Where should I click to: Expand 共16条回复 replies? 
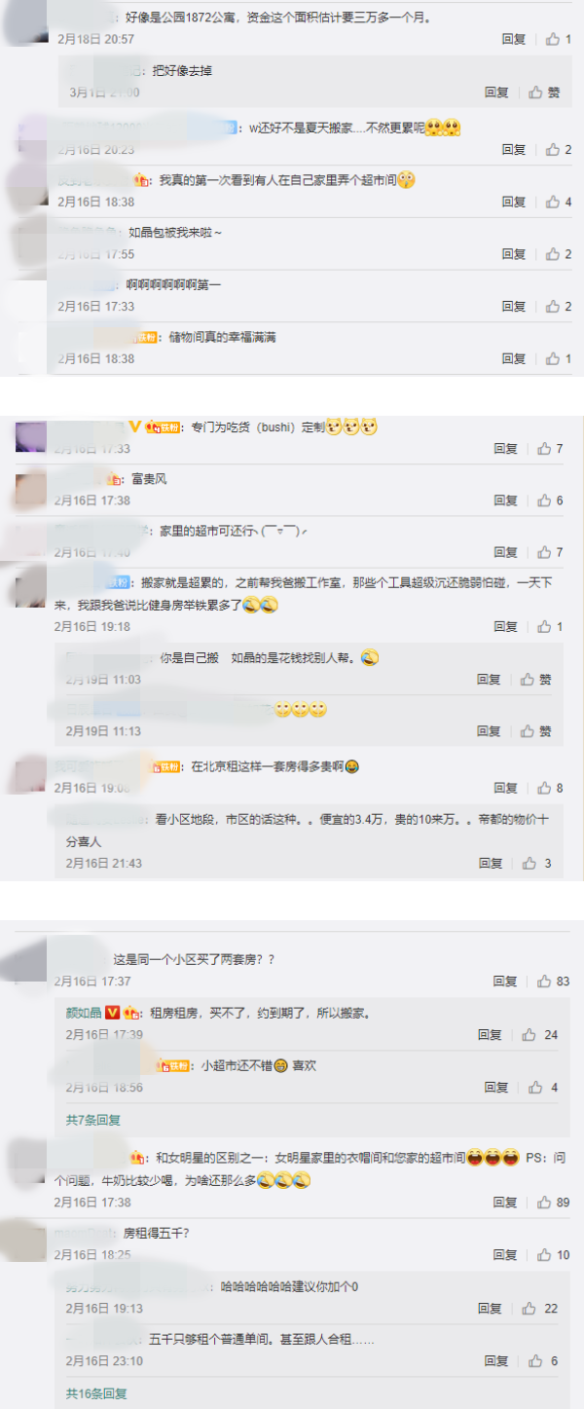coord(96,1394)
